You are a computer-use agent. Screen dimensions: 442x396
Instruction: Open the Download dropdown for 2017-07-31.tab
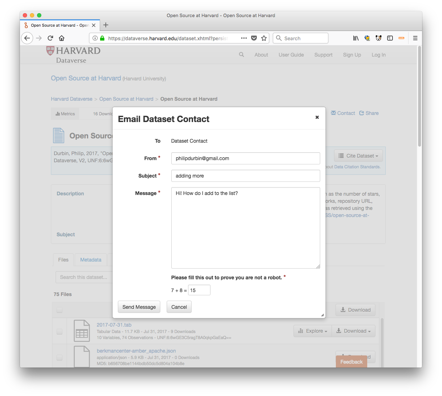coord(353,331)
